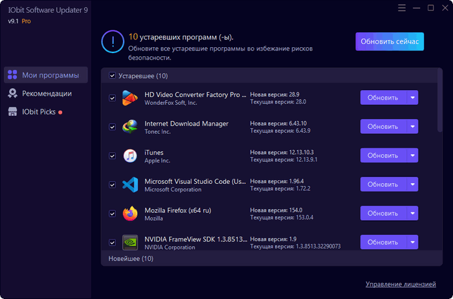Image resolution: width=453 pixels, height=299 pixels.
Task: Open update dropdown arrow for iTunes
Action: [413, 155]
